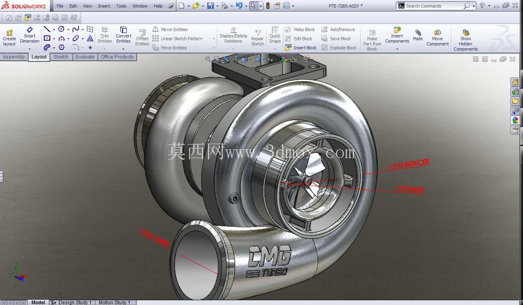Open the Window menu
The width and height of the screenshot is (523, 305).
click(x=140, y=6)
